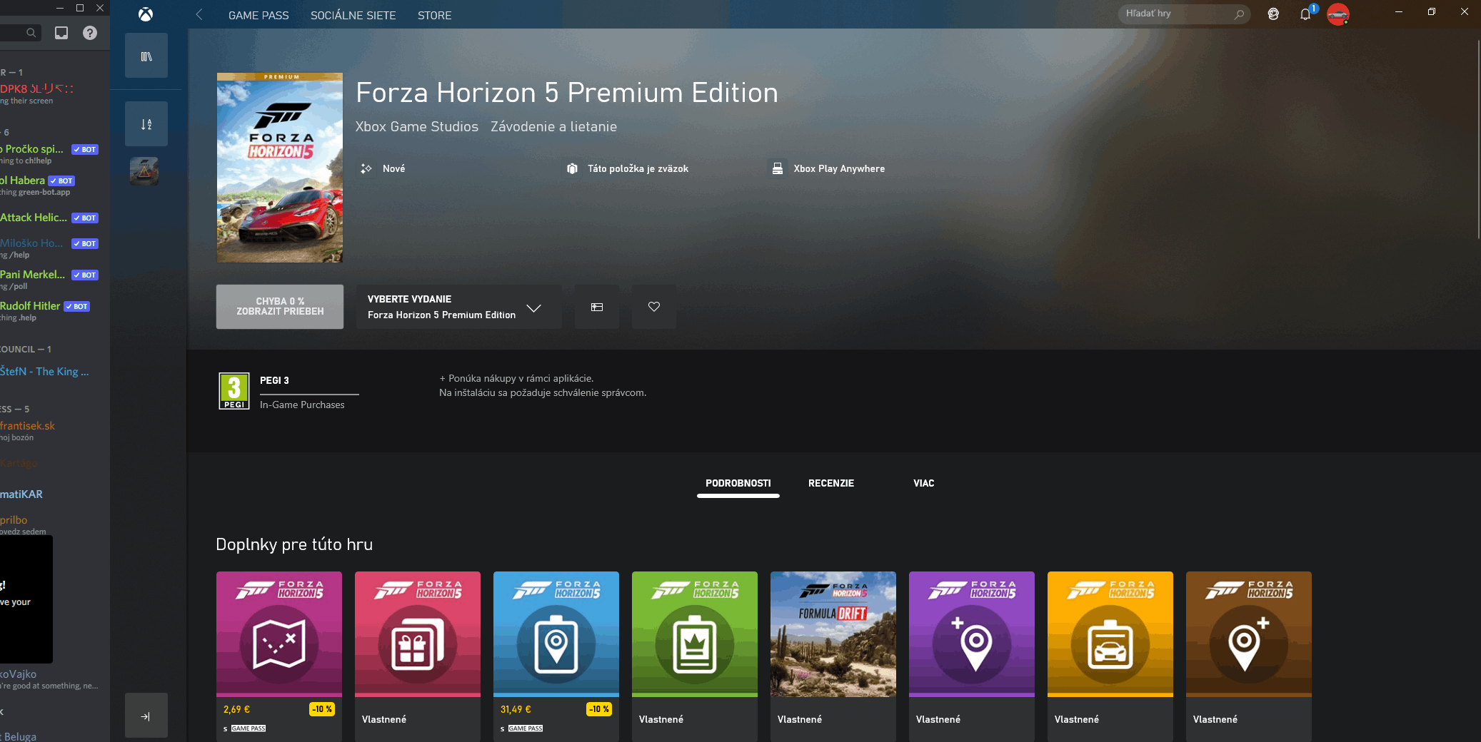Open the profile avatar menu
Viewport: 1481px width, 742px height.
[x=1337, y=14]
